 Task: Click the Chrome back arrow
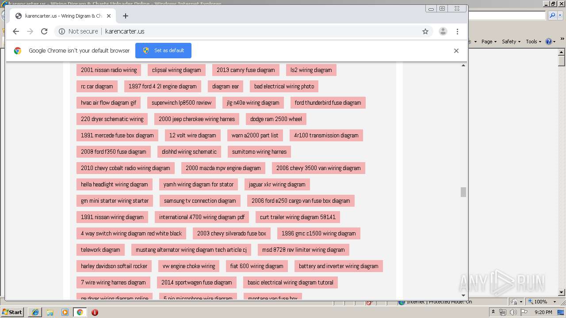[x=16, y=31]
